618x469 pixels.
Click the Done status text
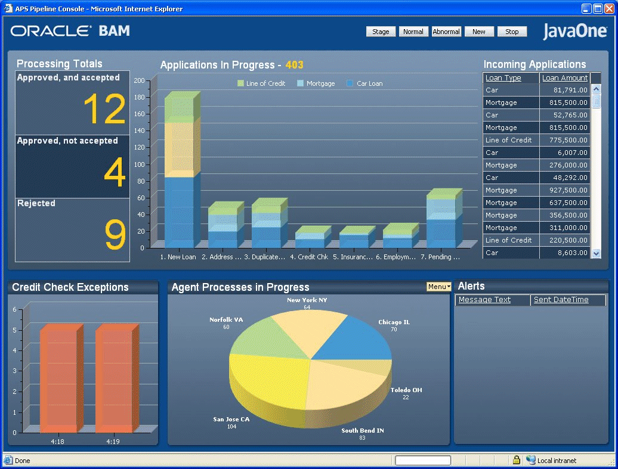click(23, 460)
